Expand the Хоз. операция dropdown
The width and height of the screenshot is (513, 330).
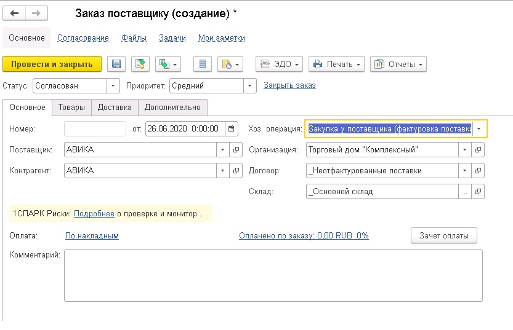[x=479, y=128]
